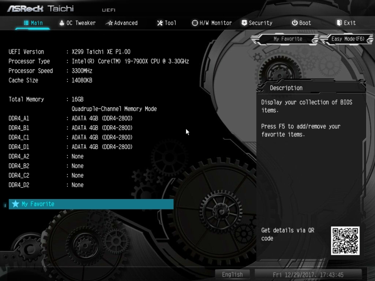Image resolution: width=375 pixels, height=281 pixels.
Task: Open the Main tab
Action: coord(33,23)
